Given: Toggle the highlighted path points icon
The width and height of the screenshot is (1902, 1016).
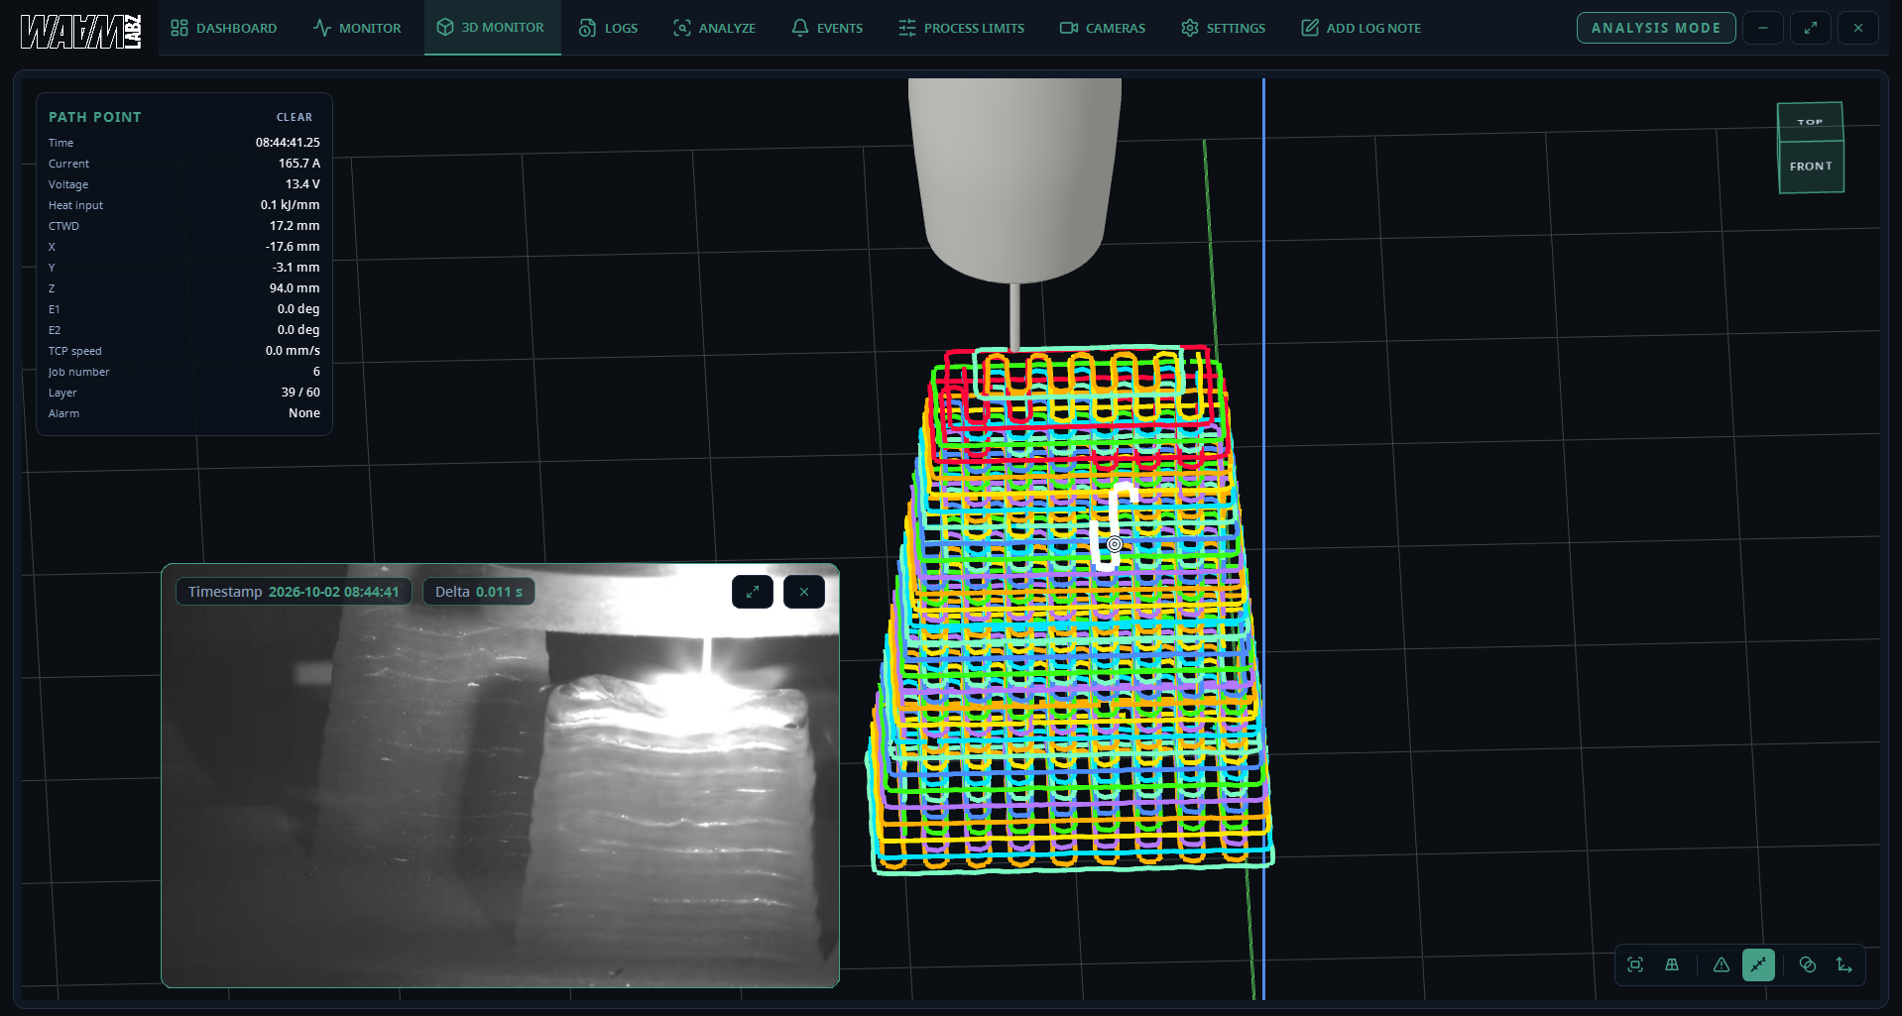Looking at the screenshot, I should coord(1758,964).
